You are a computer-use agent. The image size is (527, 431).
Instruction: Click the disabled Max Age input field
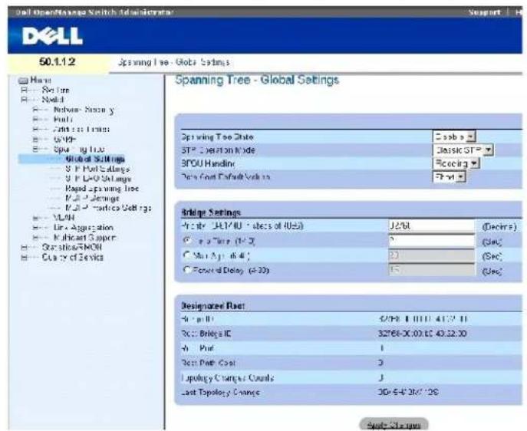pyautogui.click(x=432, y=255)
